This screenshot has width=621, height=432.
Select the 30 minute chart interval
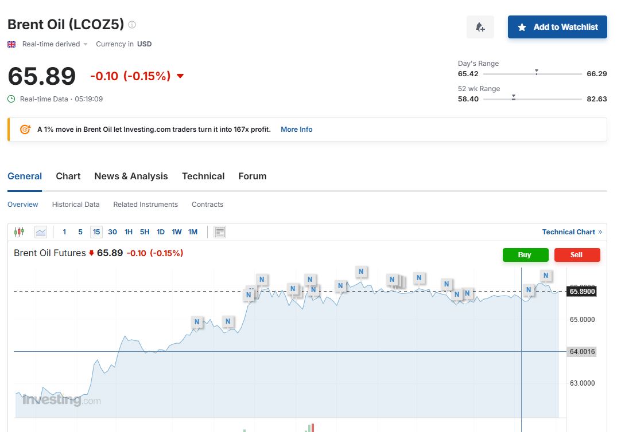tap(112, 232)
